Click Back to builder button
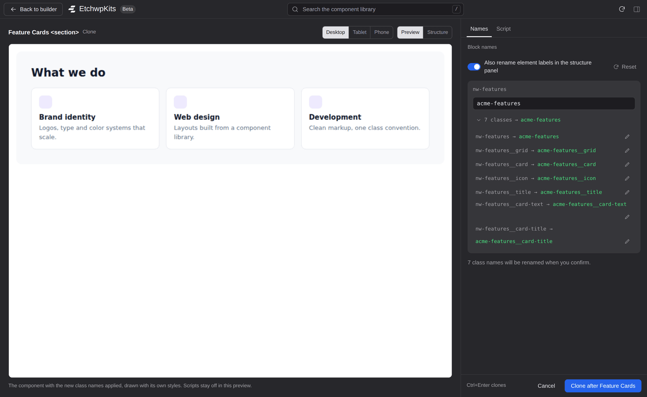The height and width of the screenshot is (397, 647). pyautogui.click(x=33, y=9)
